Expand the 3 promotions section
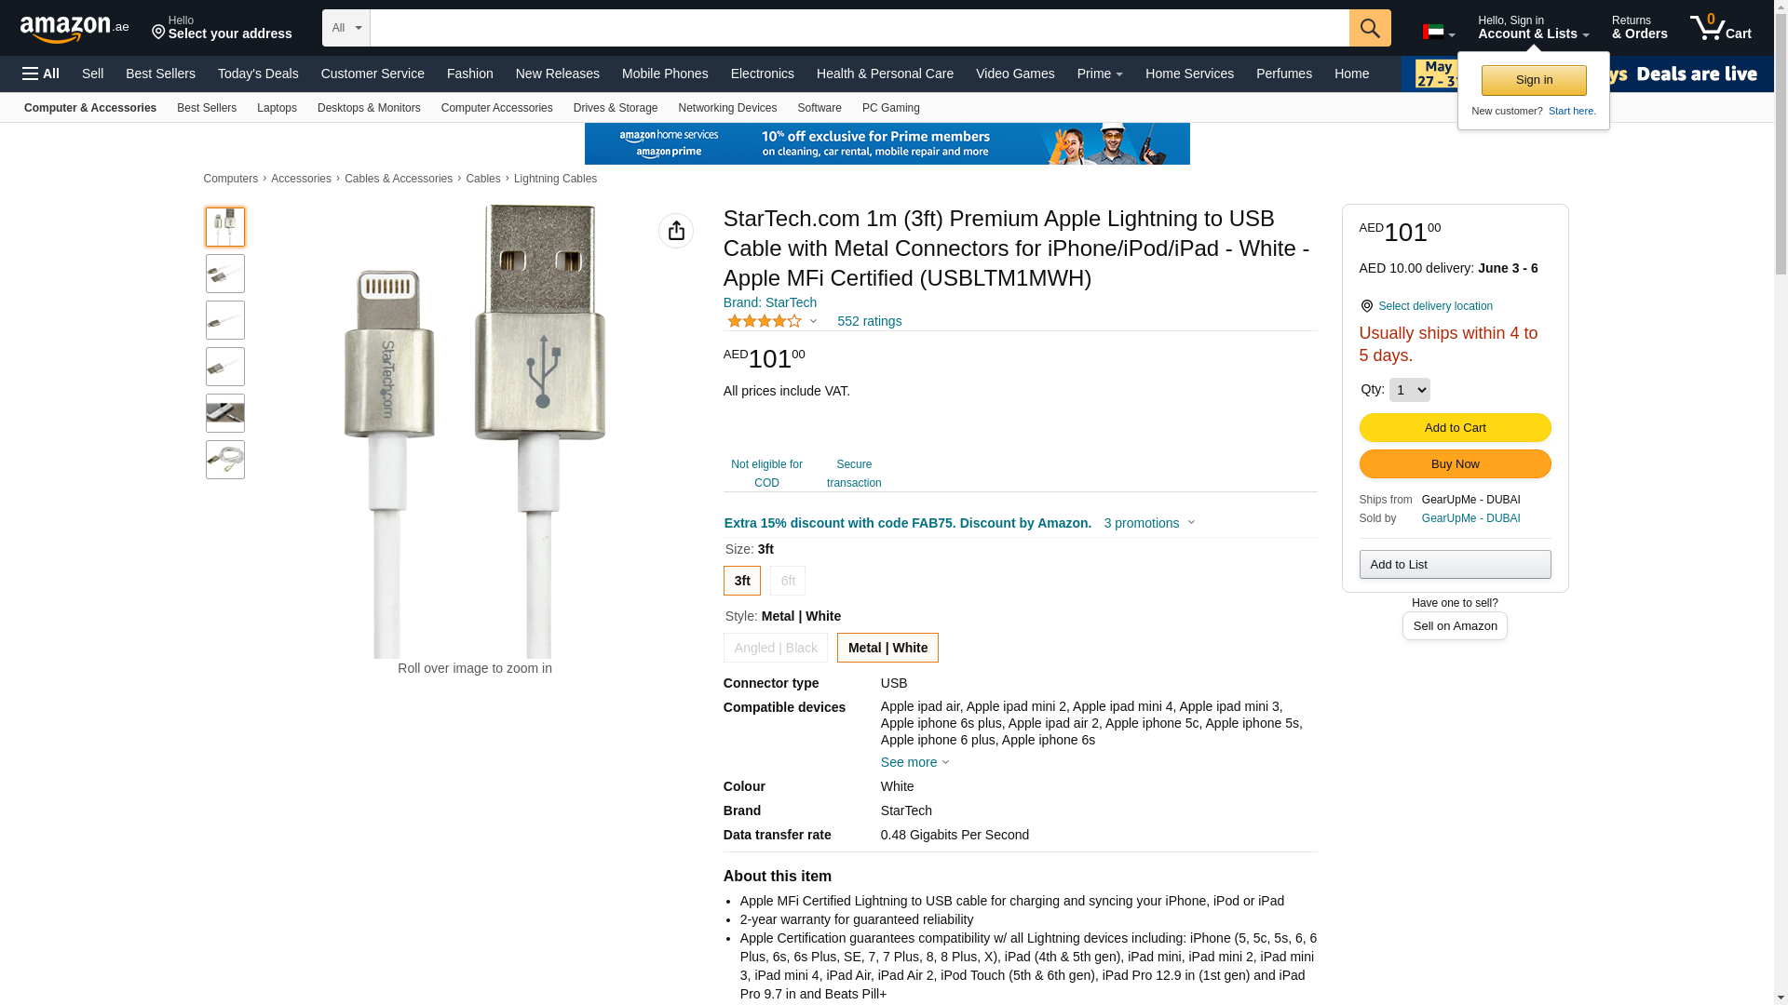1788x1005 pixels. (x=1149, y=523)
